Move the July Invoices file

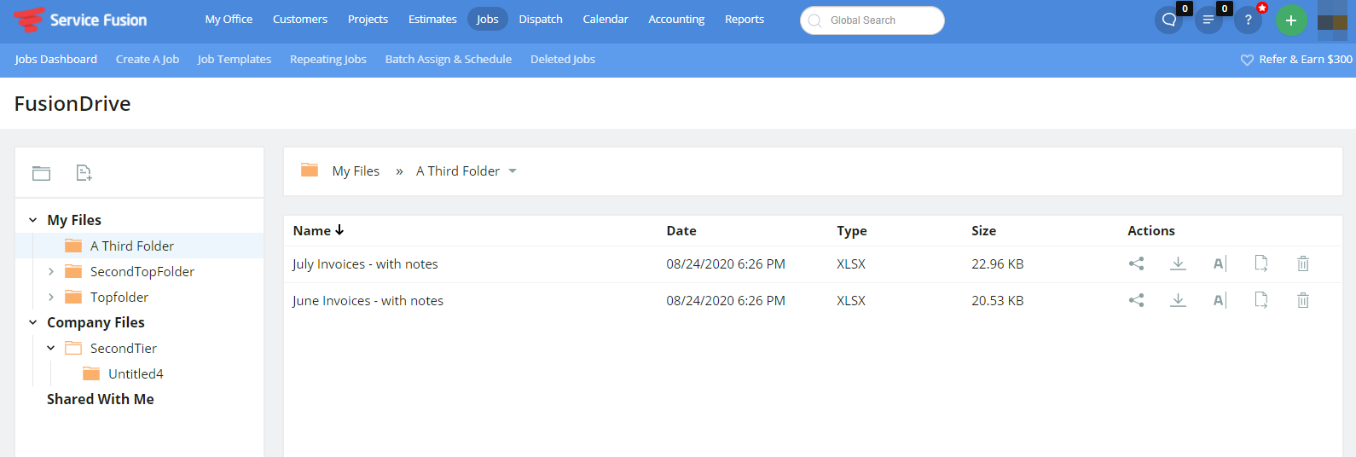pos(1261,263)
